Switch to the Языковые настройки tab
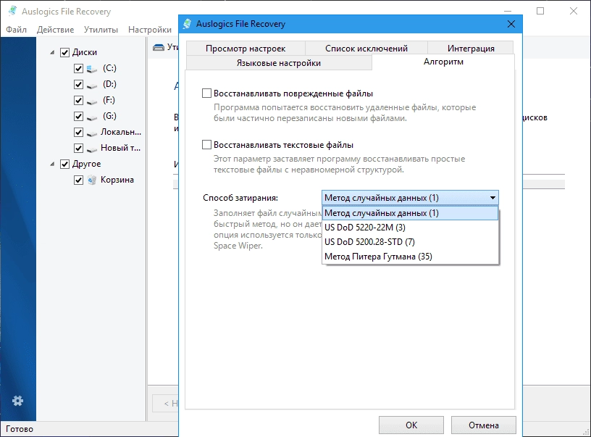 (x=279, y=62)
